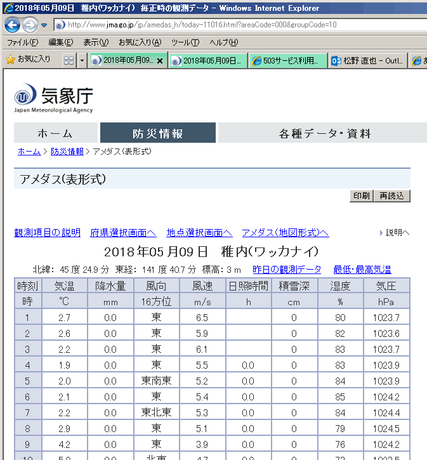This screenshot has width=427, height=460.
Task: Click the page icon in address bar
Action: click(x=60, y=25)
